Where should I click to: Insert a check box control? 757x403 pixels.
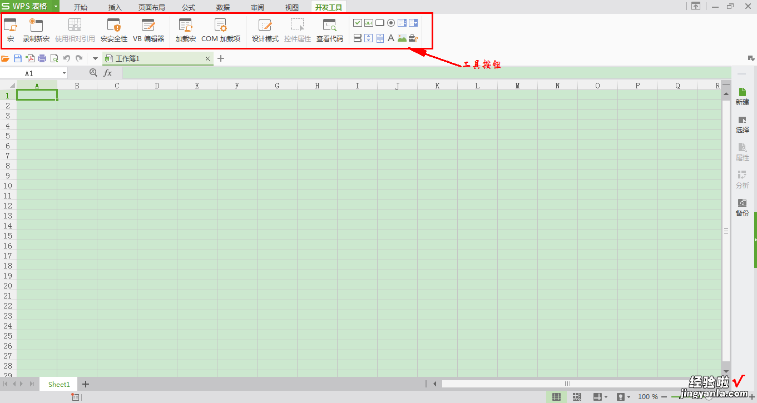point(358,23)
